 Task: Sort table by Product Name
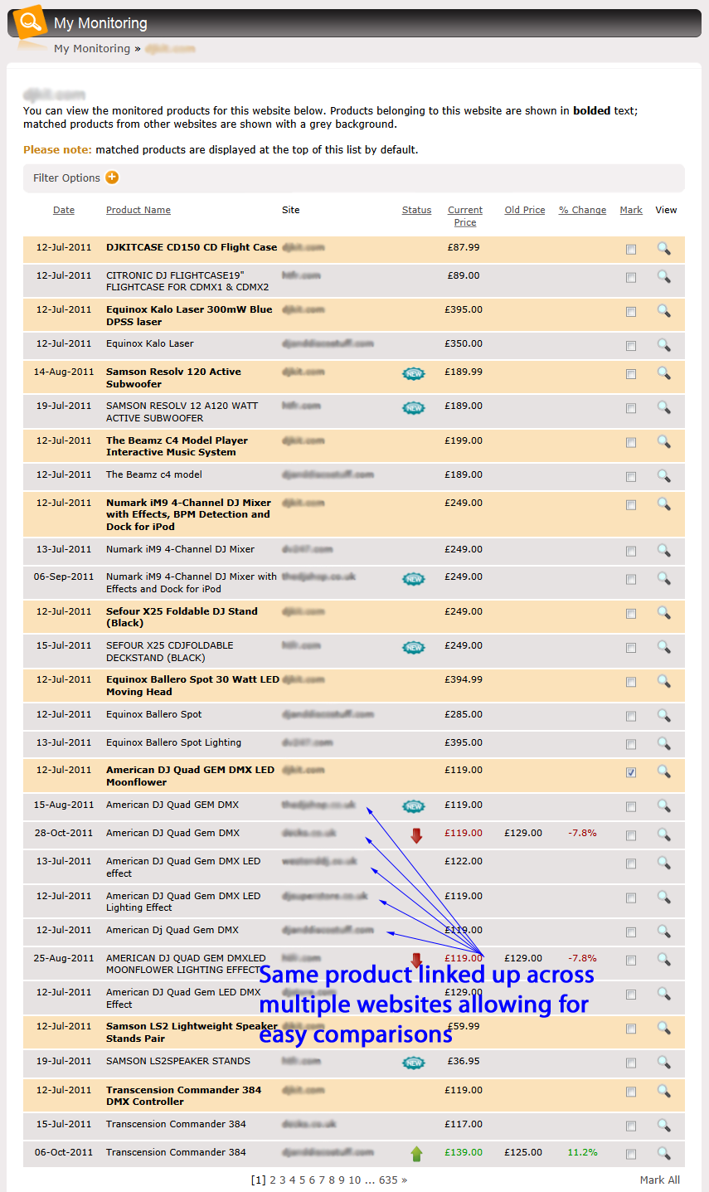[138, 210]
